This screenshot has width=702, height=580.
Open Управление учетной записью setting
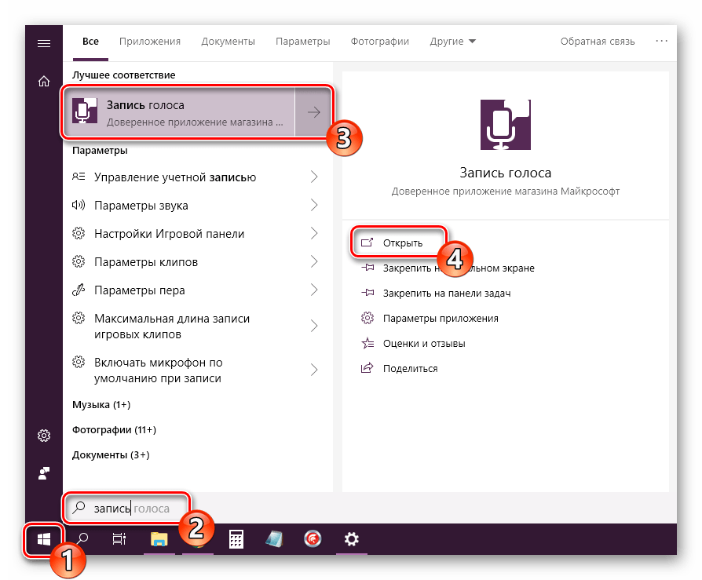(x=175, y=177)
